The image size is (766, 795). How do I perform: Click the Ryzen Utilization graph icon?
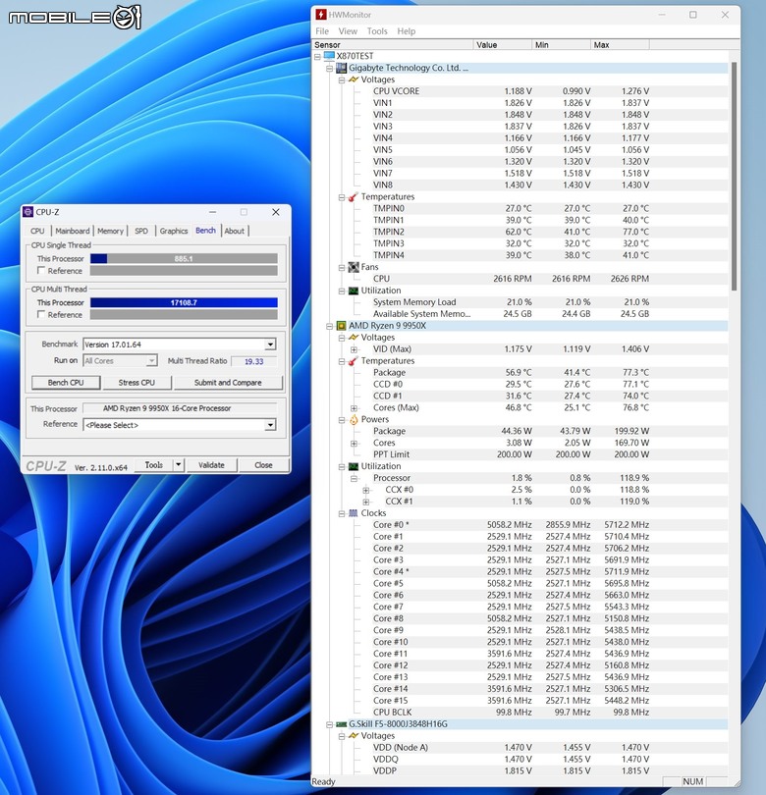point(354,466)
